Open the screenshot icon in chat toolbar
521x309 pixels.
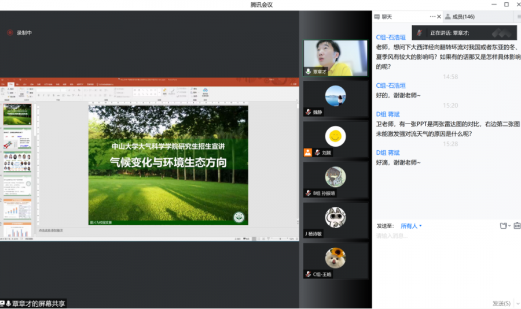click(516, 226)
